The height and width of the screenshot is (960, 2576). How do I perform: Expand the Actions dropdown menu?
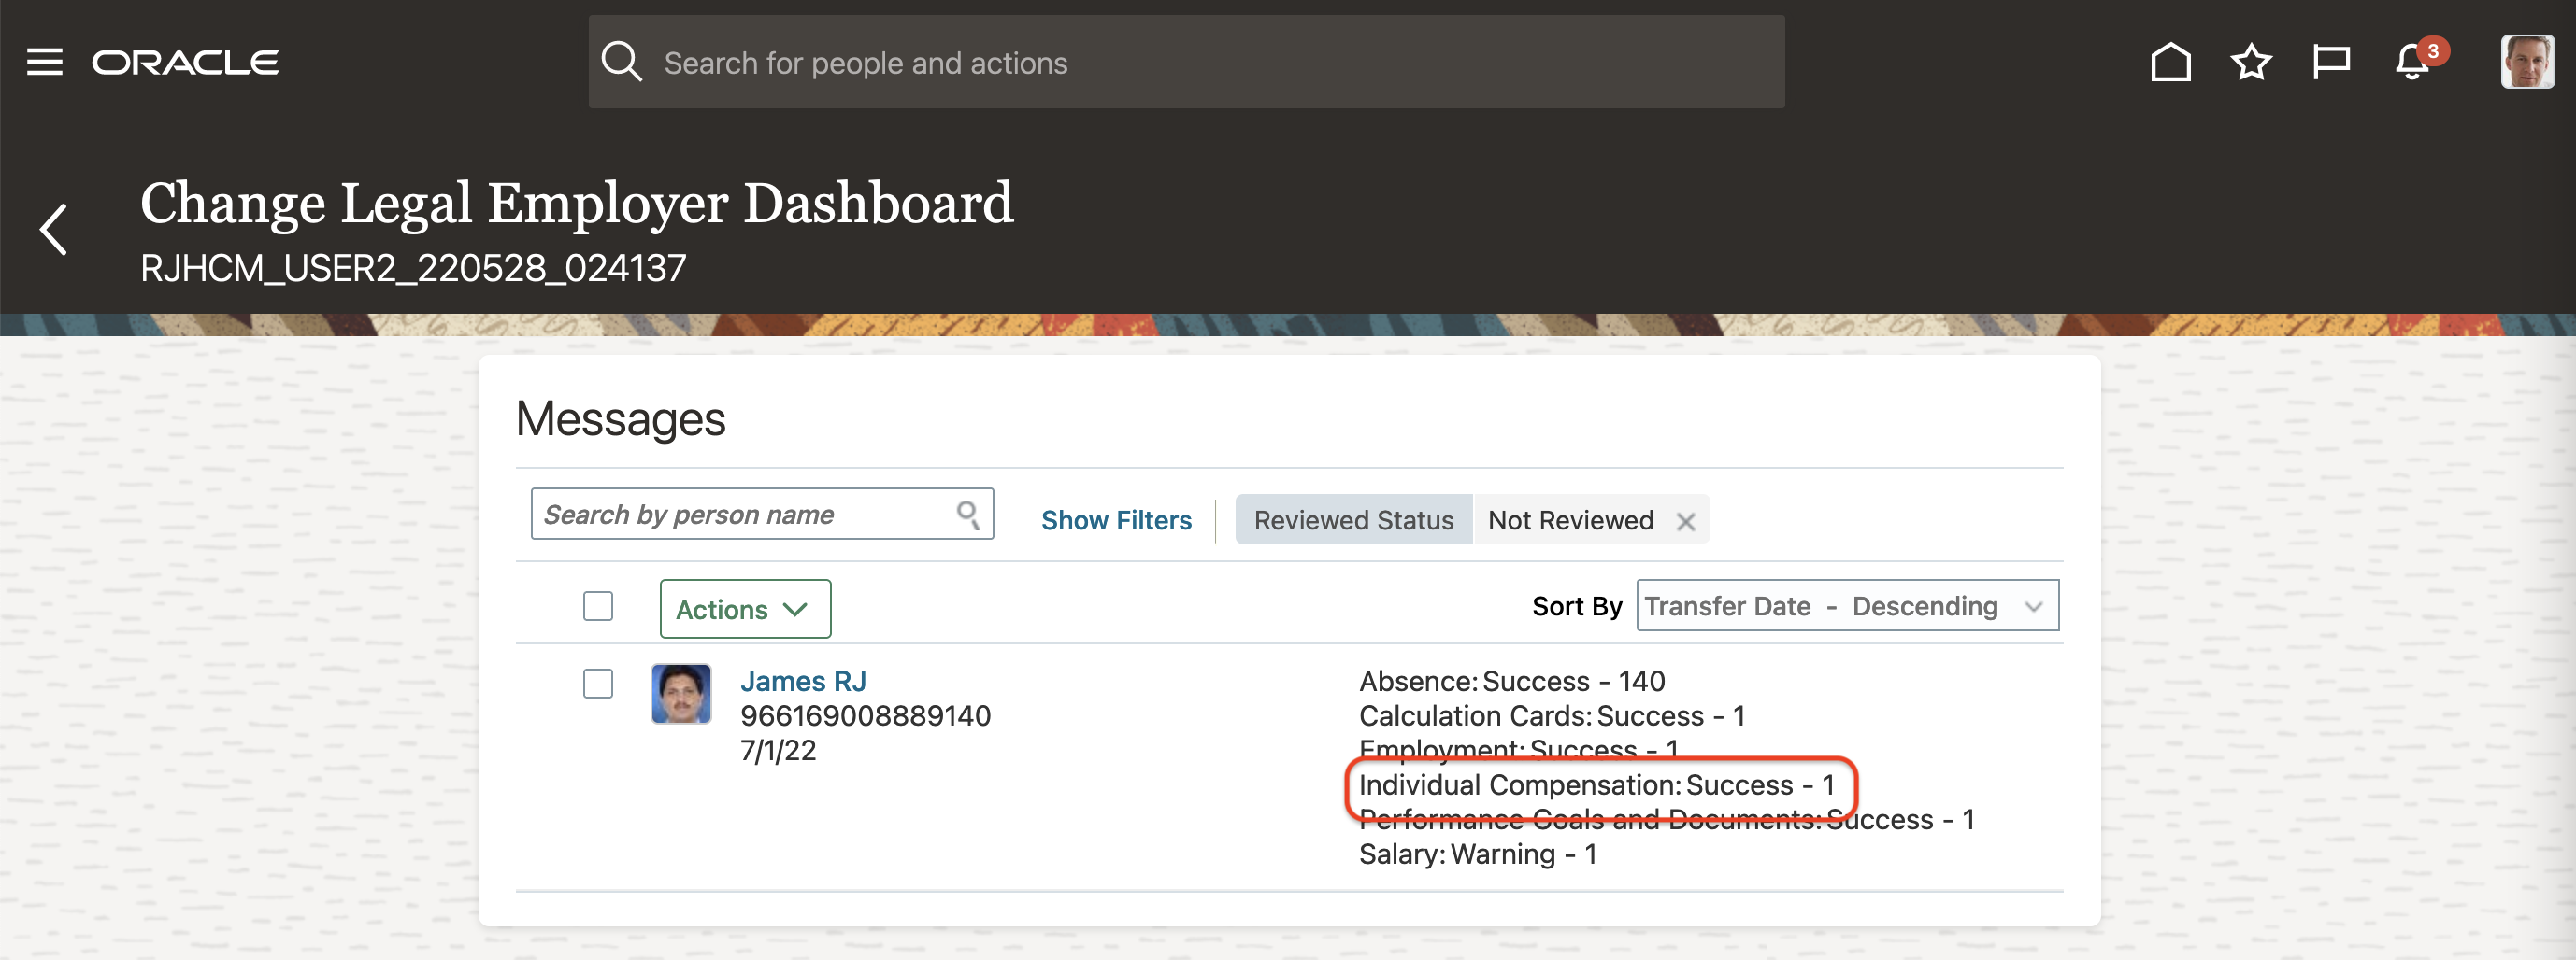pos(744,610)
